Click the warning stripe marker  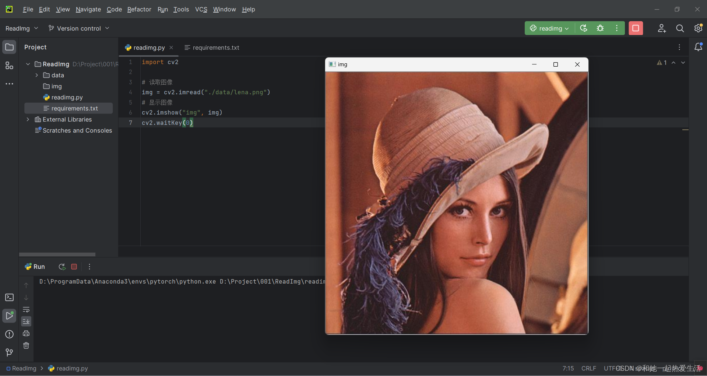[x=685, y=130]
